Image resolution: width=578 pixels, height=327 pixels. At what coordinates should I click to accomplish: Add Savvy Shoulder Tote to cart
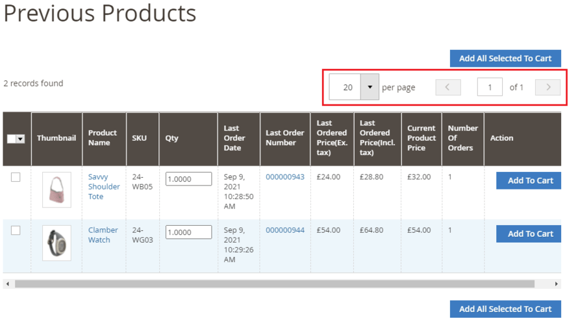point(529,180)
